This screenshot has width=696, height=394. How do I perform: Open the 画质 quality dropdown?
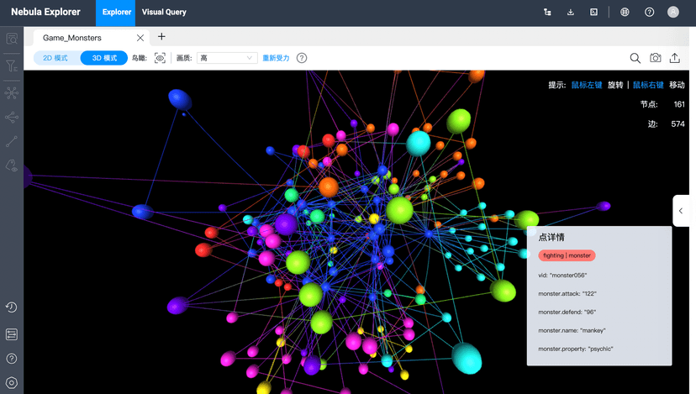point(226,58)
